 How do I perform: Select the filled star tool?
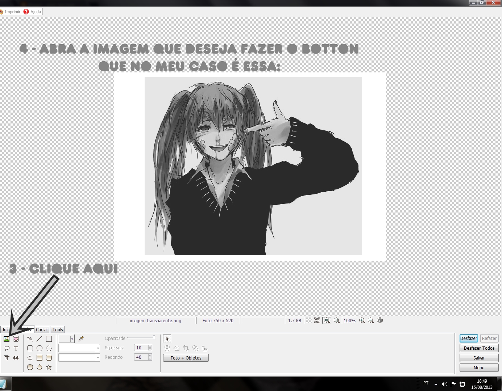point(49,367)
